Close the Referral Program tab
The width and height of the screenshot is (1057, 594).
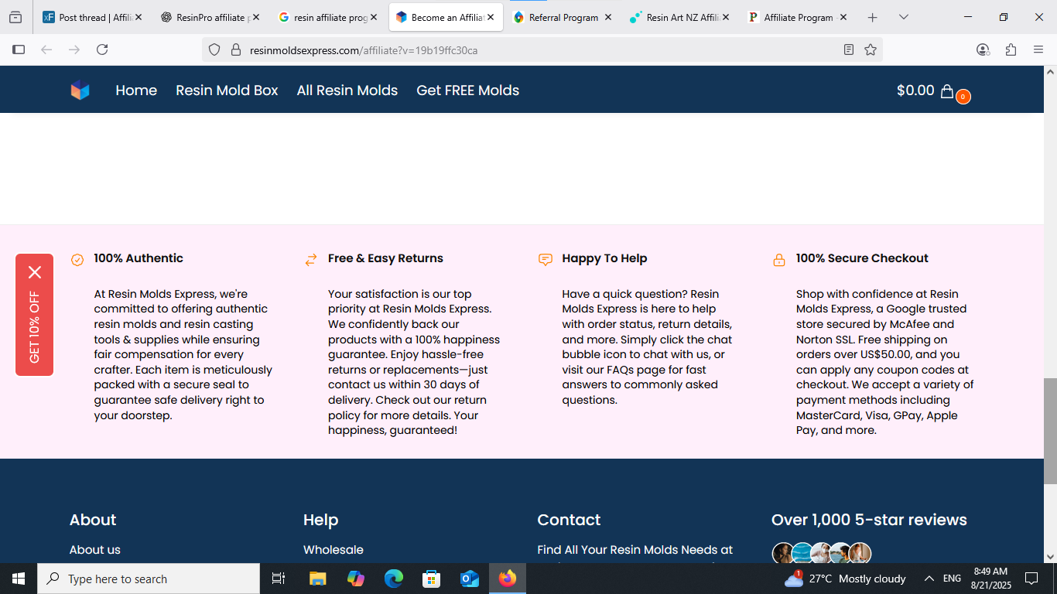pos(608,17)
